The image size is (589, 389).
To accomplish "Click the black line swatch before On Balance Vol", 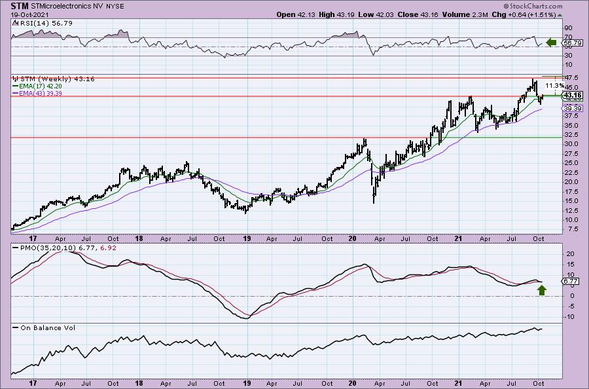I will (x=16, y=327).
